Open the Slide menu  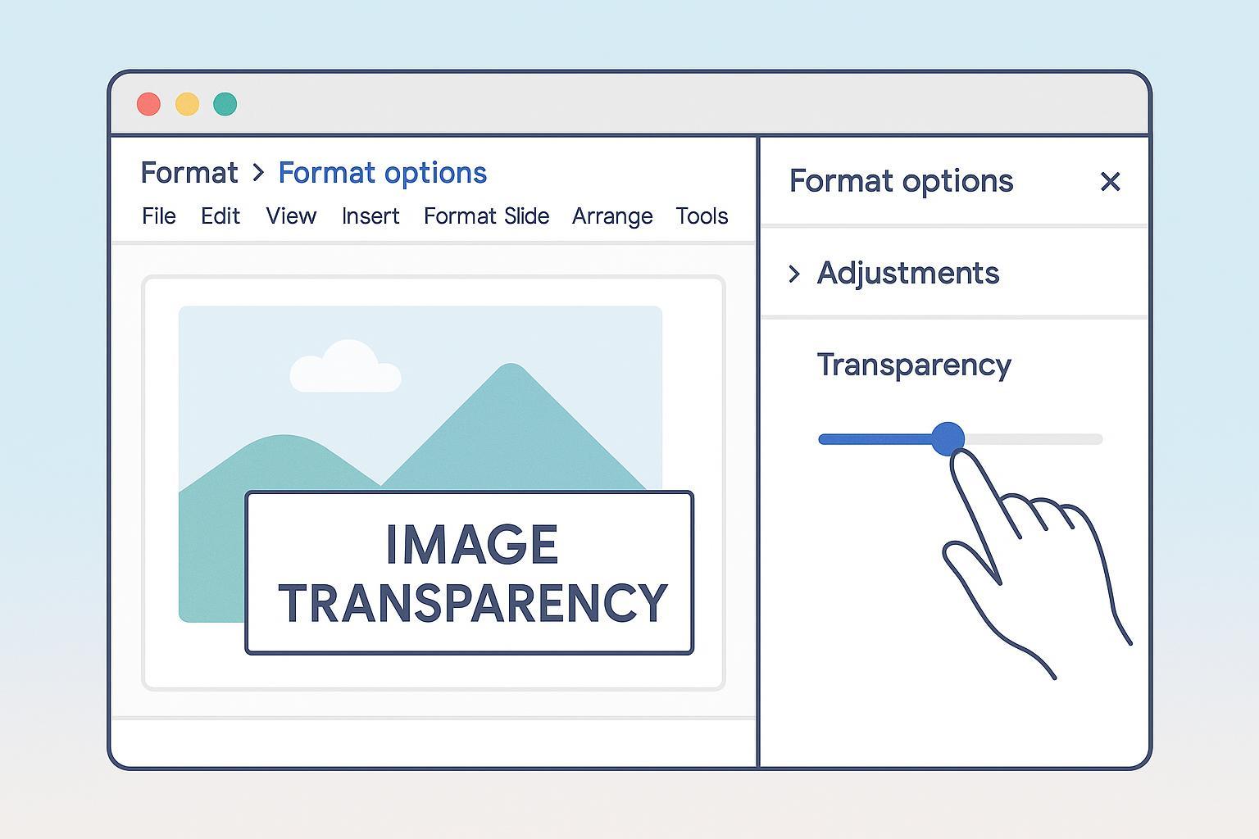(527, 216)
